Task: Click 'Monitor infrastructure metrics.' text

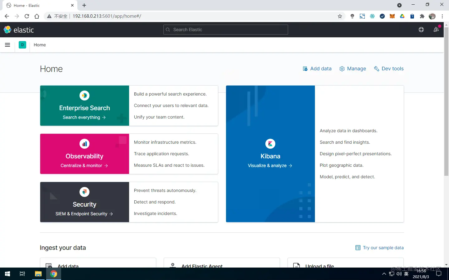Action: pos(165,142)
